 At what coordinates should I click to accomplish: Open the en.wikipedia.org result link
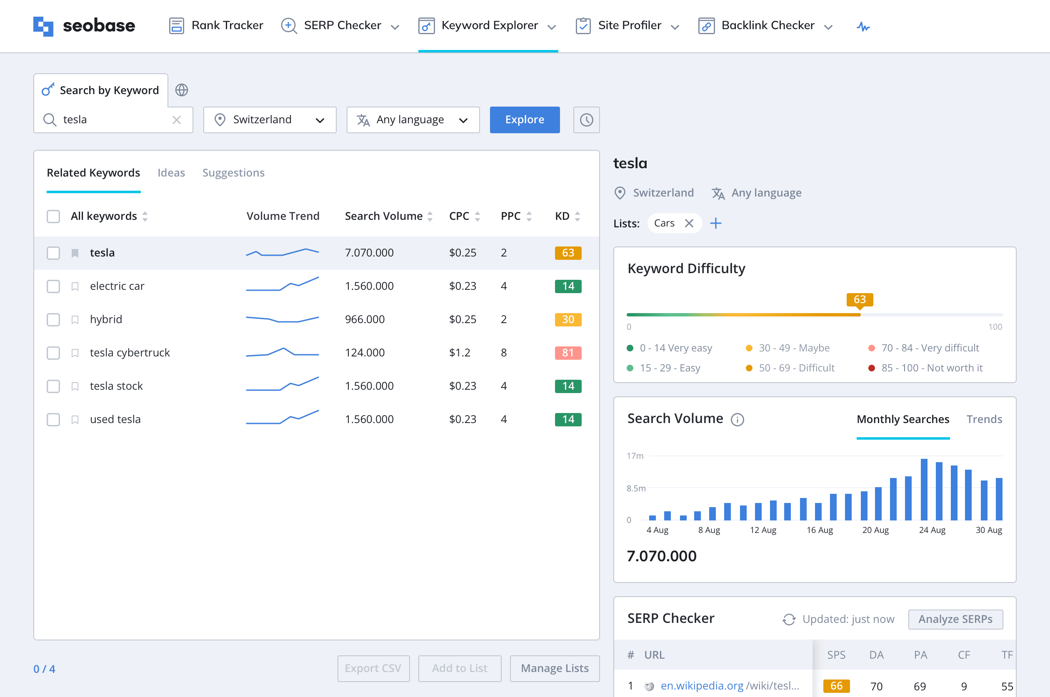pyautogui.click(x=729, y=685)
